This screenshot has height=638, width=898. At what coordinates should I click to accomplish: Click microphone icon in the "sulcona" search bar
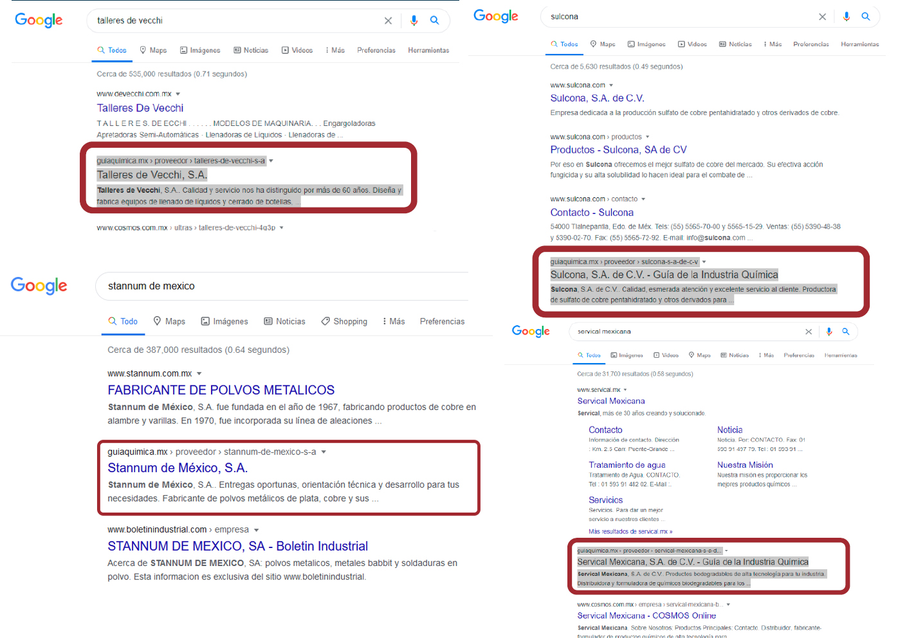[x=847, y=17]
